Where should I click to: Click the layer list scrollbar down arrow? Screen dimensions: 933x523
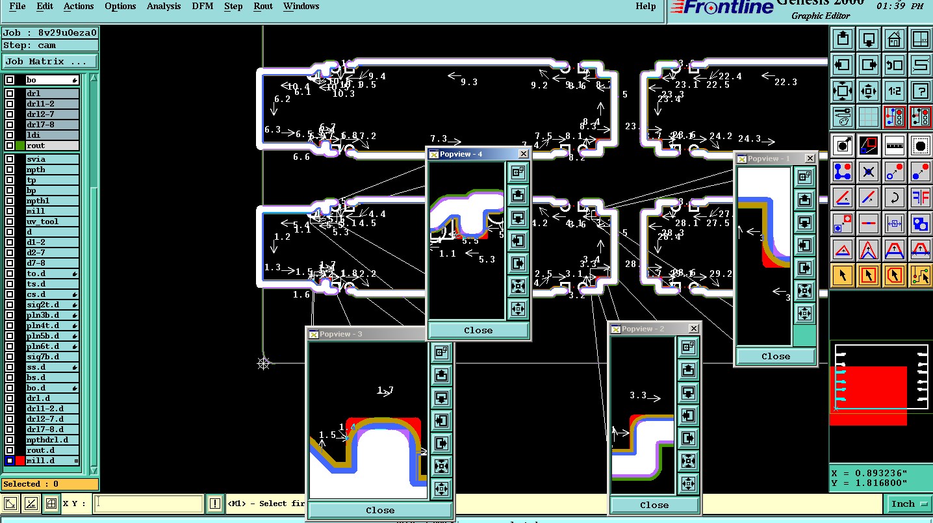click(94, 470)
